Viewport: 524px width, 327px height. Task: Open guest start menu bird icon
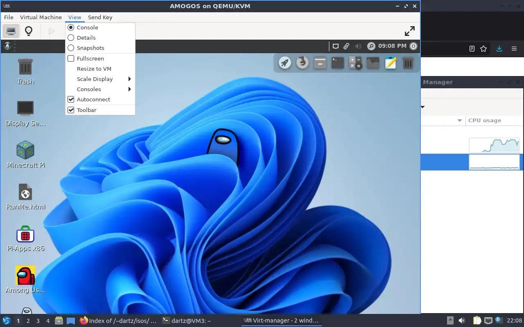[7, 46]
